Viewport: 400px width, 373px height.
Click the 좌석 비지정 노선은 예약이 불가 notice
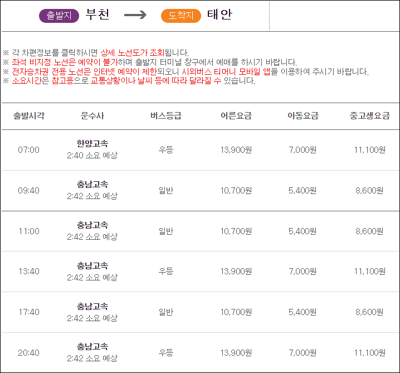(65, 62)
